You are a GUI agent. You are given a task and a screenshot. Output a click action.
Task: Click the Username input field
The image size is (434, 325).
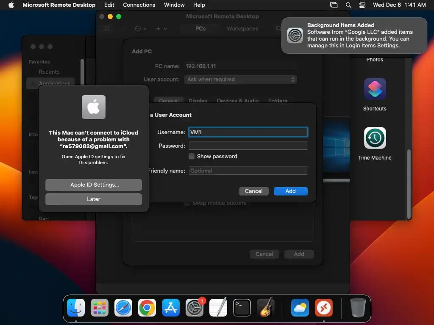(x=248, y=132)
